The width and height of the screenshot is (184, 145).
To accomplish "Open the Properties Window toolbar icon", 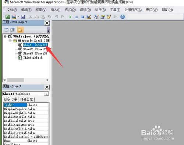I will 103,17.
